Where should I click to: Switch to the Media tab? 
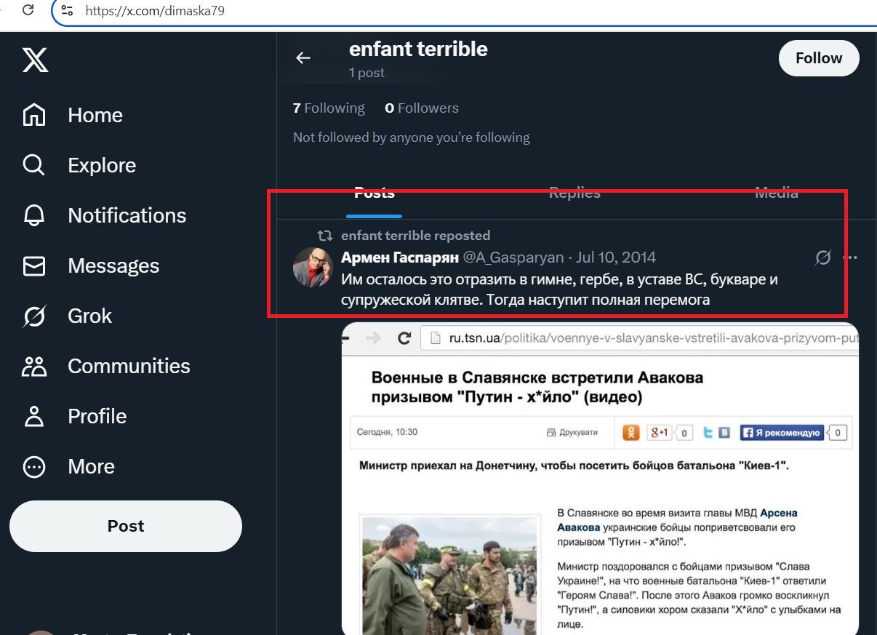point(776,193)
